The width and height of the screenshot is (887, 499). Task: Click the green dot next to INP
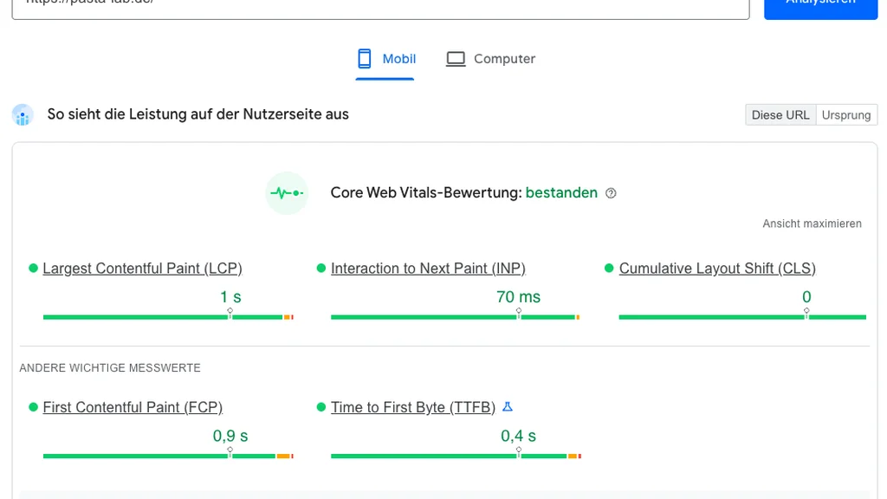(320, 268)
